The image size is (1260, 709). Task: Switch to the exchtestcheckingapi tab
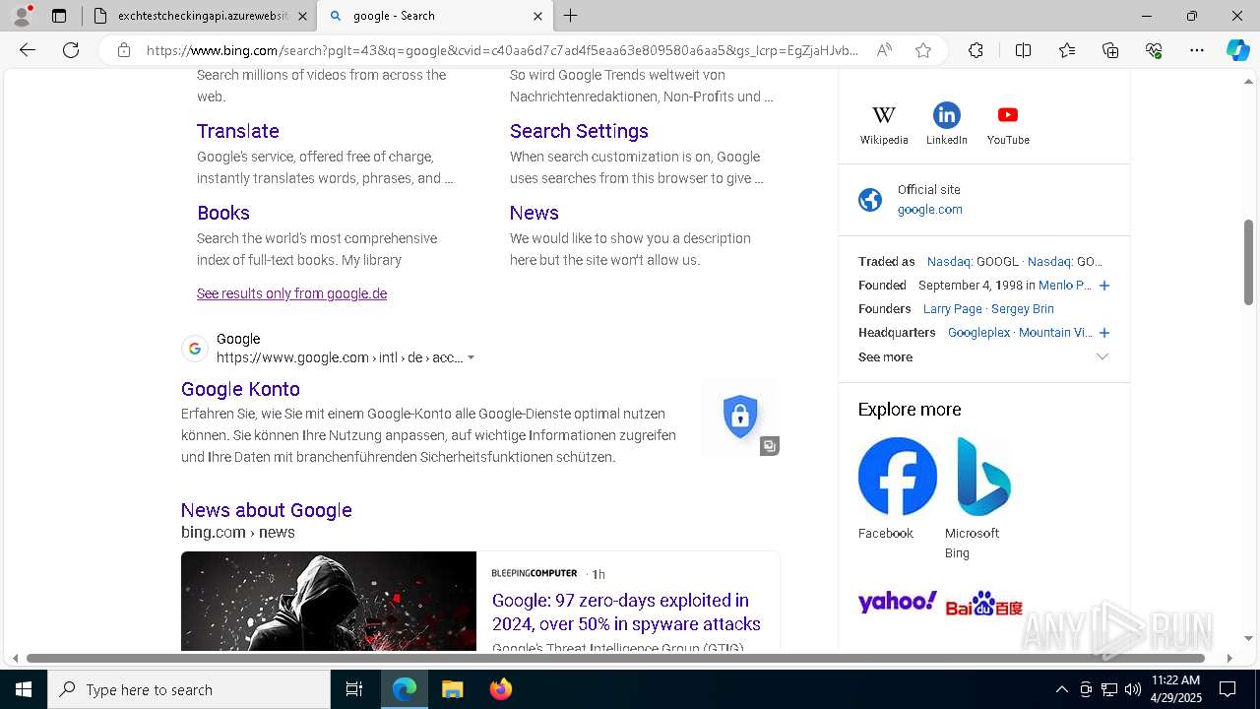(202, 16)
